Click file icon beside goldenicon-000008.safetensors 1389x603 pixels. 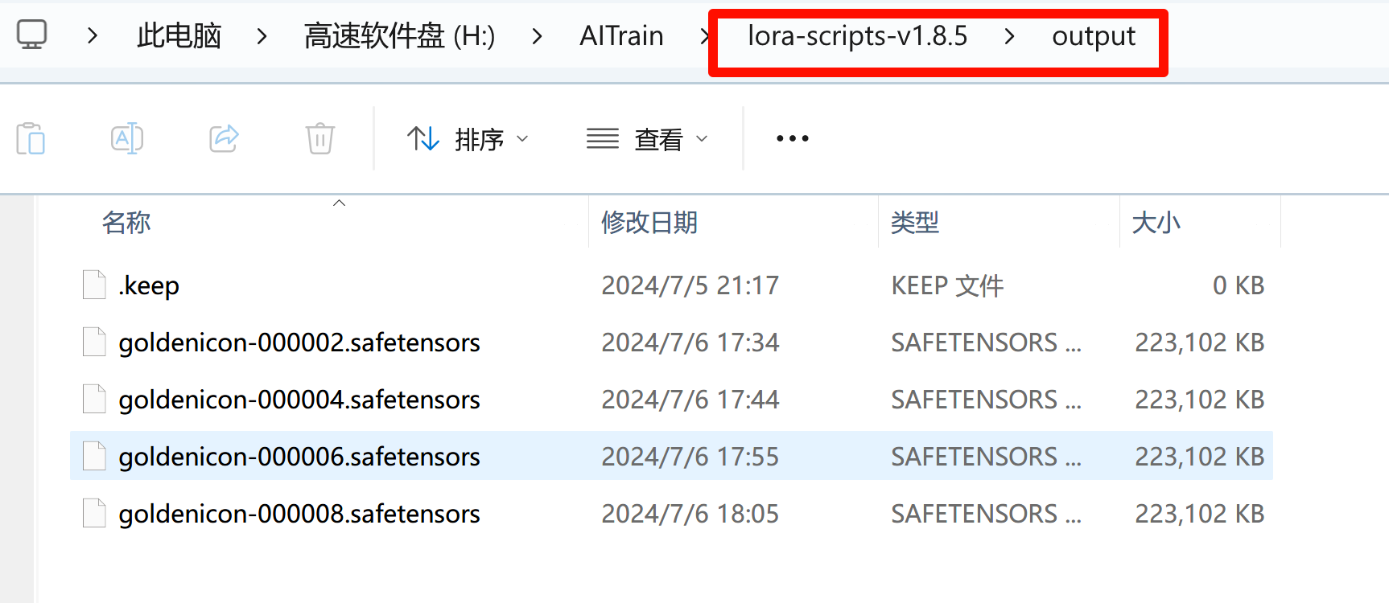tap(94, 513)
